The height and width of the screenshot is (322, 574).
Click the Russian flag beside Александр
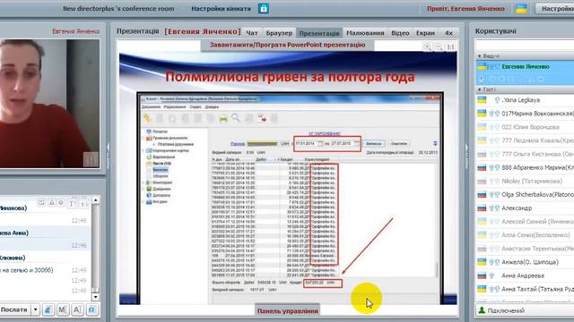[482, 208]
